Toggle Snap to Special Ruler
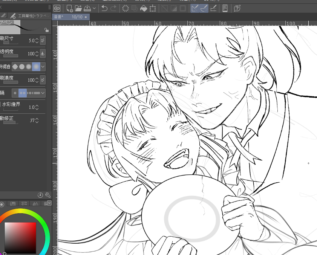 (204, 9)
